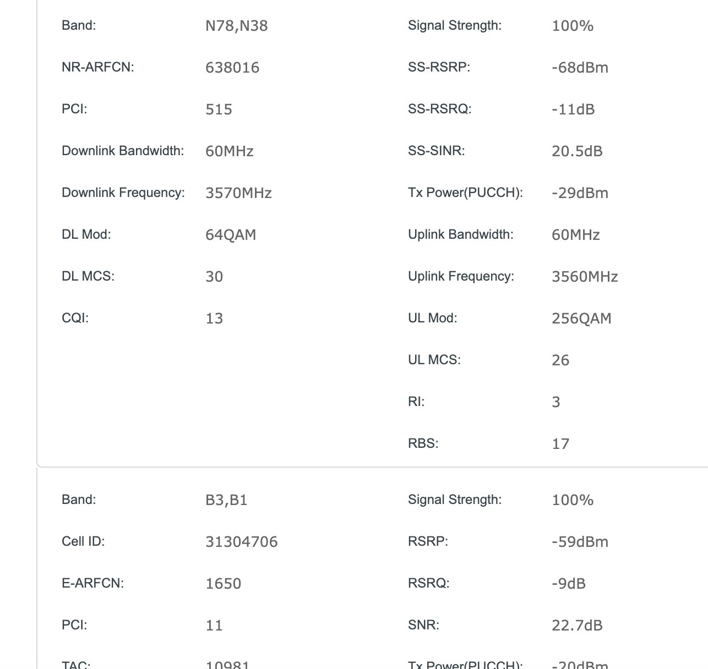Select the RBS value 17
Screen dimensions: 708x669
(560, 444)
